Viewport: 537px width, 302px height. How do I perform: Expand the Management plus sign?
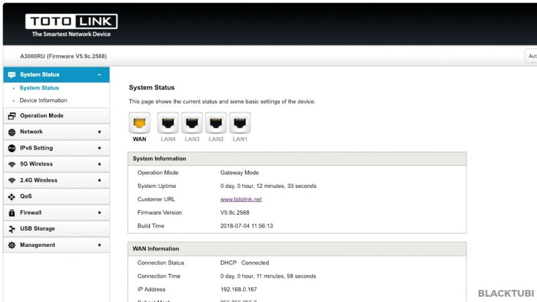(99, 245)
